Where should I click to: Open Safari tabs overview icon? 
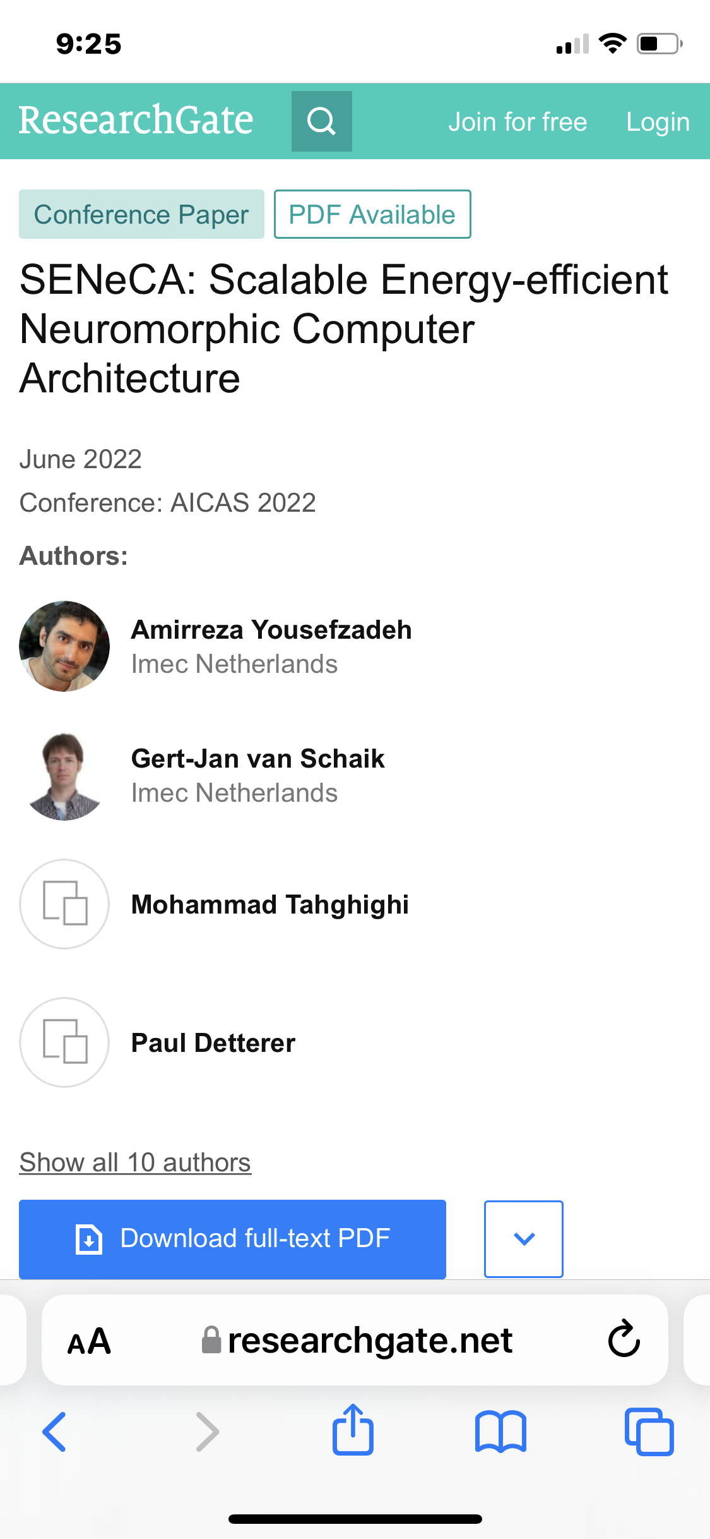pyautogui.click(x=649, y=1432)
